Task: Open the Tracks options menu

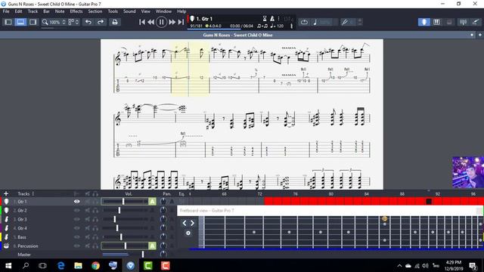Action: pos(33,193)
